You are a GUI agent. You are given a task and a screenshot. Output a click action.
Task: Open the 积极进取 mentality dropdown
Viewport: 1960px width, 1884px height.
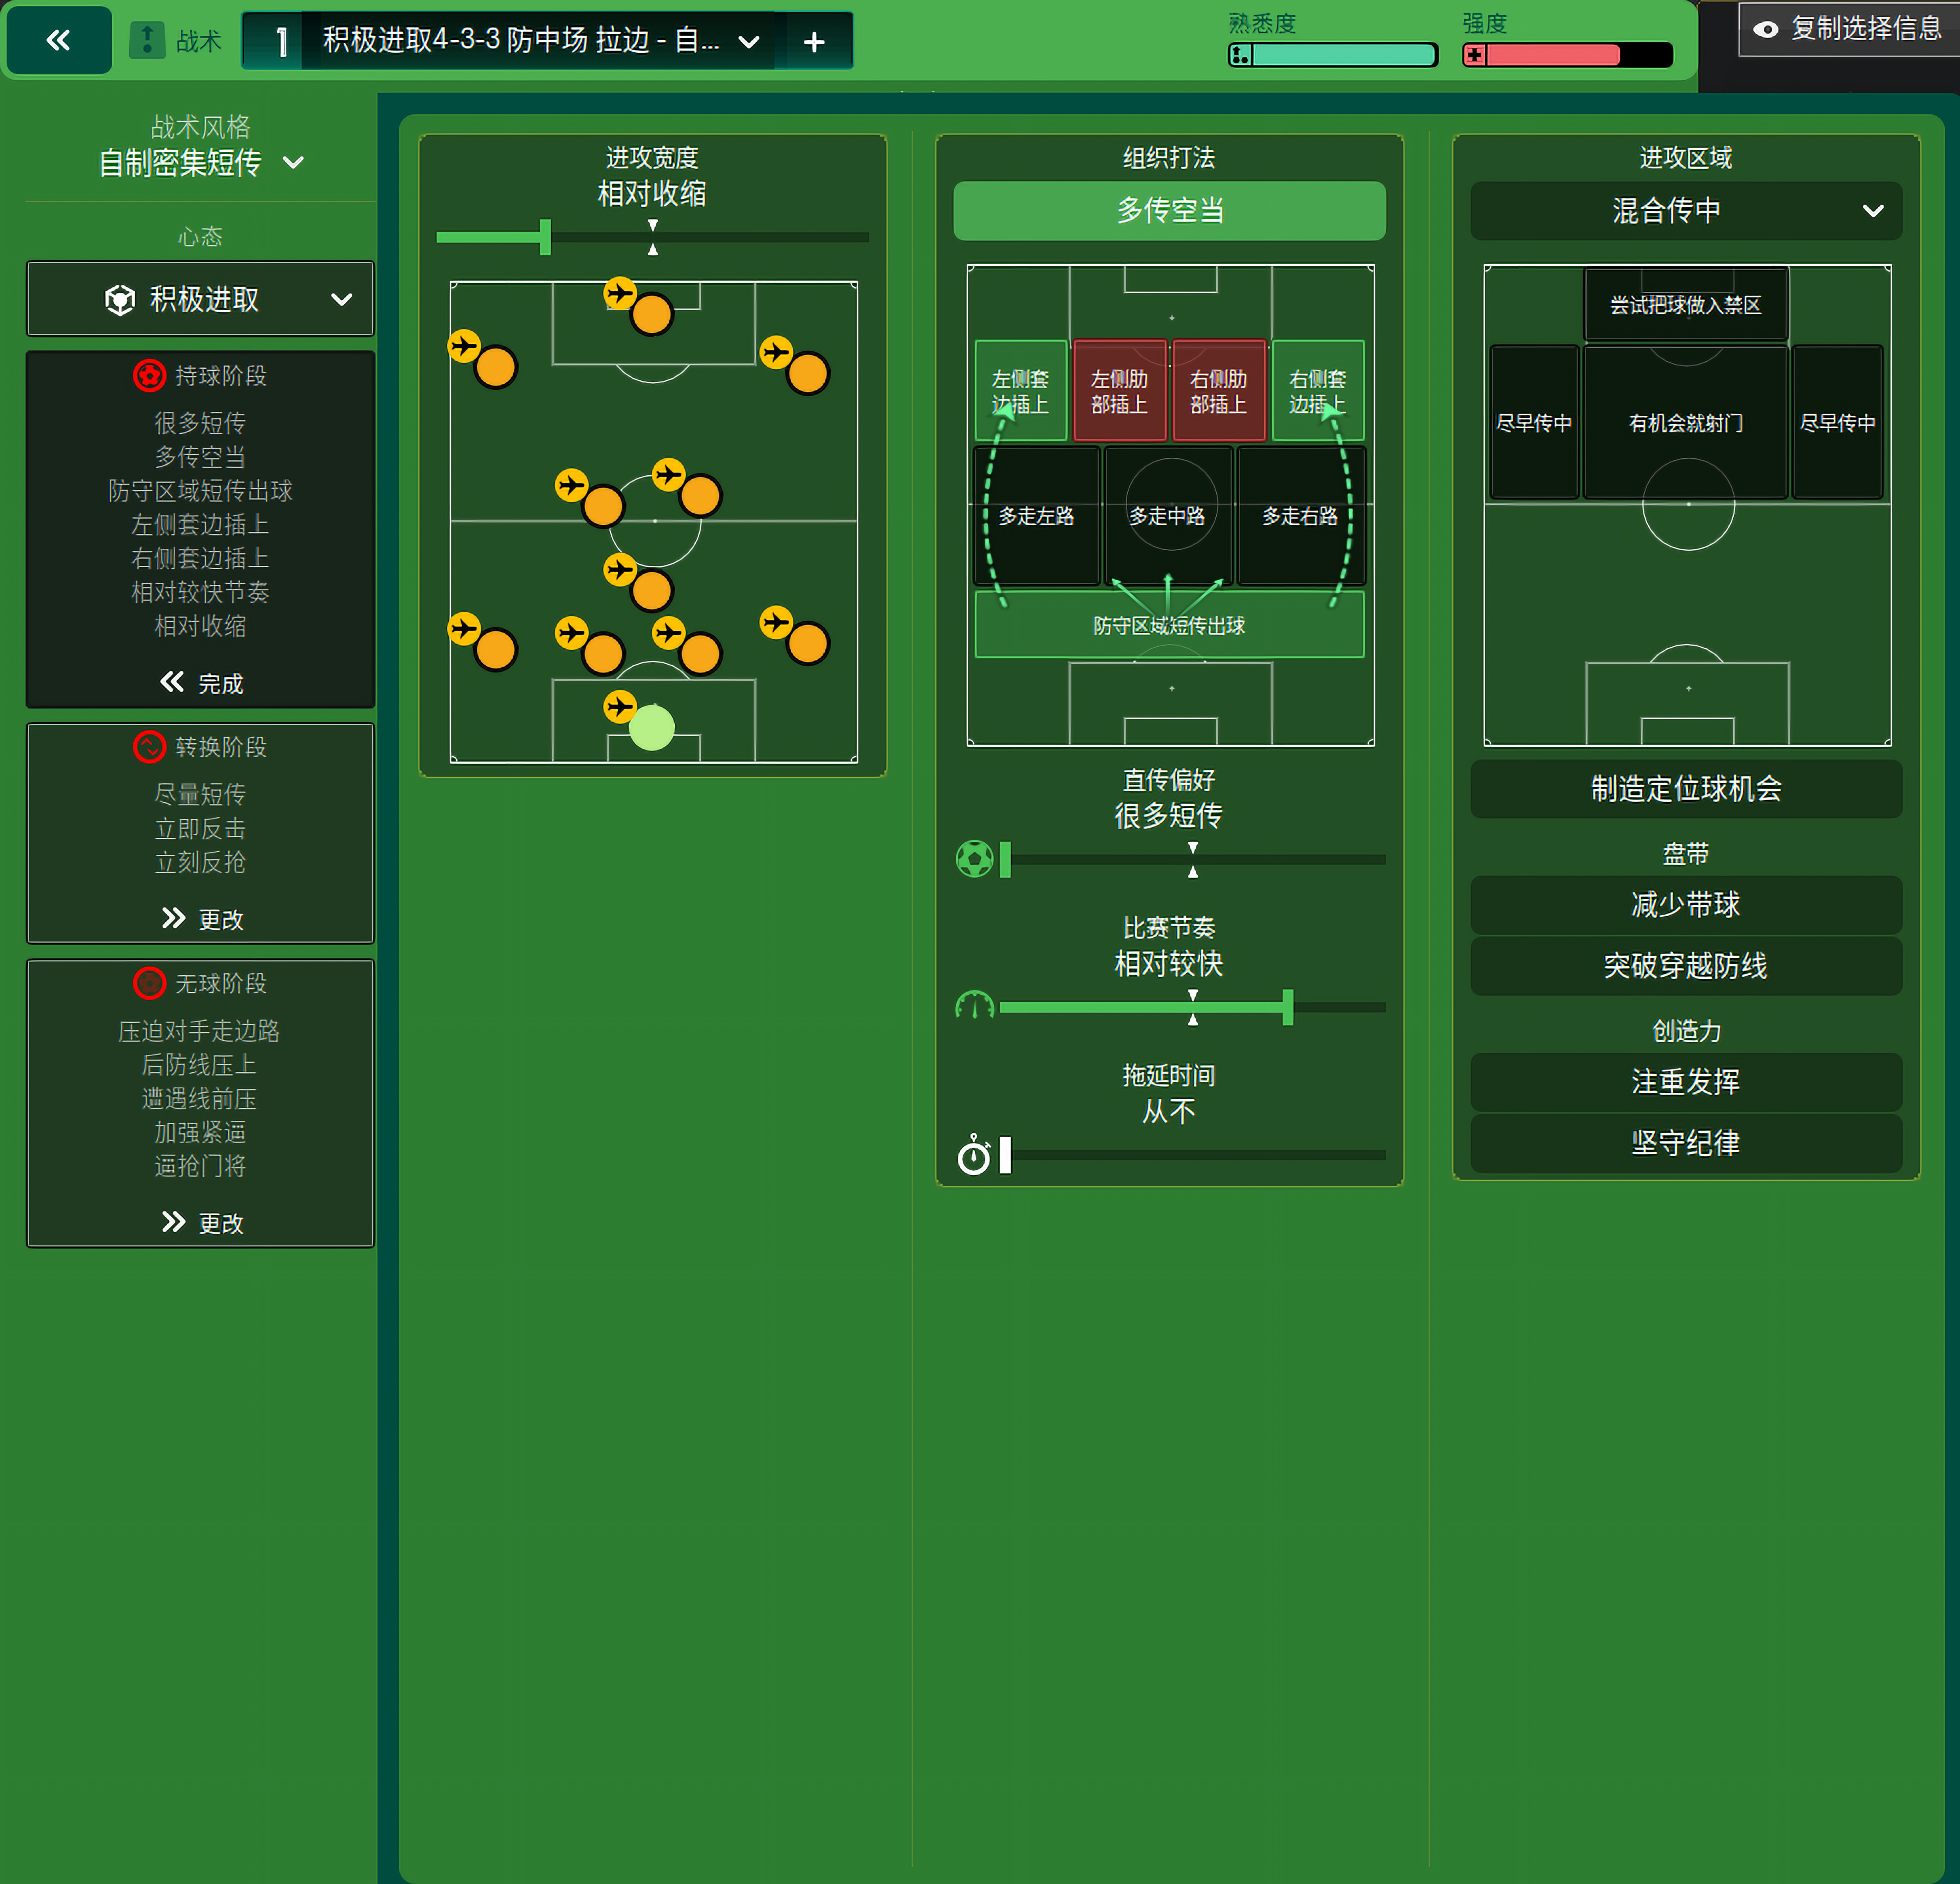point(200,299)
